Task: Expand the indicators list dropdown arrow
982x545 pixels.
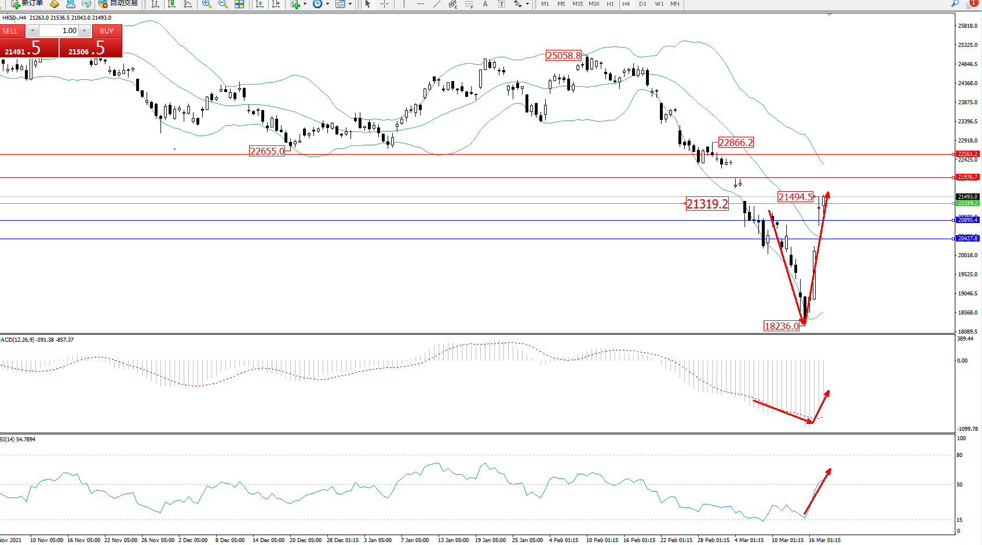Action: click(305, 4)
